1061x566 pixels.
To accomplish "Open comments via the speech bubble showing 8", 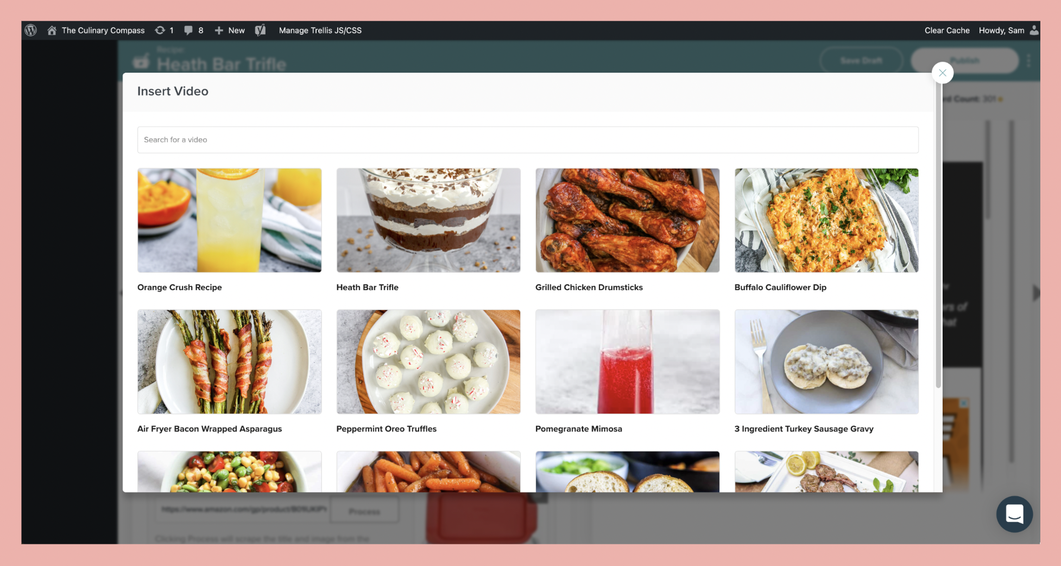I will tap(192, 30).
